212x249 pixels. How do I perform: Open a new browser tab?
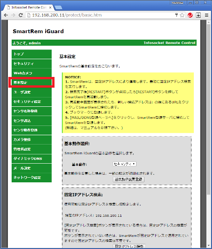click(58, 7)
